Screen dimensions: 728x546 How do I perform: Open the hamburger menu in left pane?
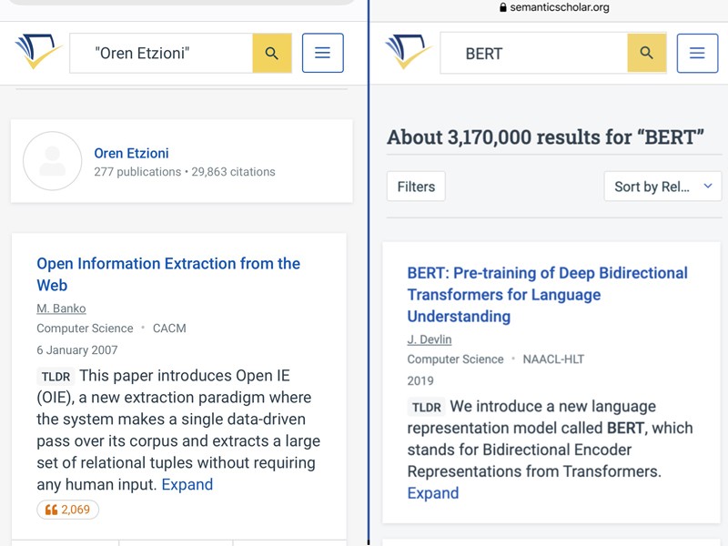coord(322,53)
